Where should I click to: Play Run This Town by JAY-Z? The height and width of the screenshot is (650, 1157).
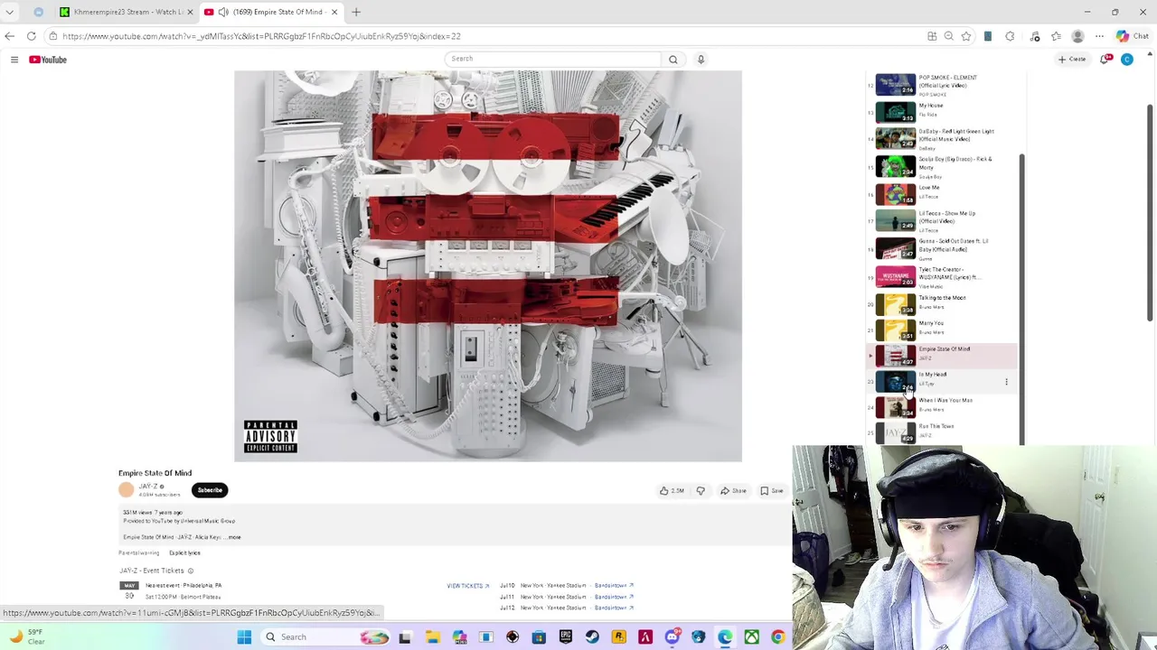(x=940, y=432)
